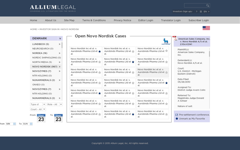Open Terms & Conditions
Screen dimensions: 240x150
click(94, 20)
